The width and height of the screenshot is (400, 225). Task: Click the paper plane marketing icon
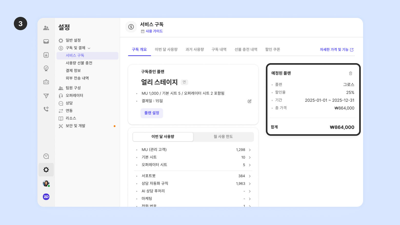(46, 96)
